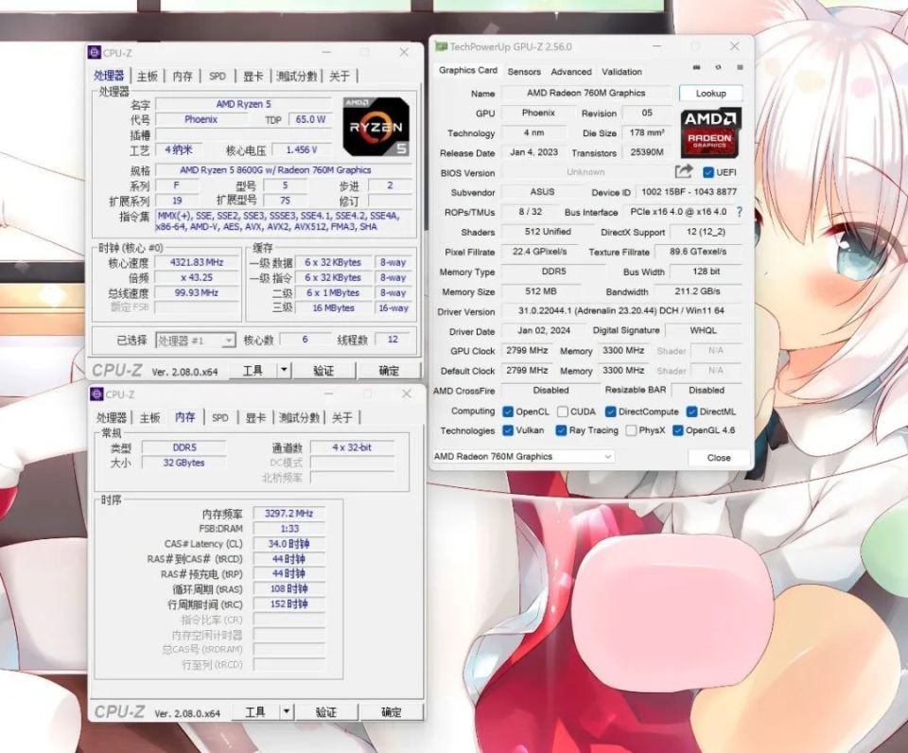Click 验证 button in bottom CPU-Z
This screenshot has width=908, height=753.
click(326, 712)
